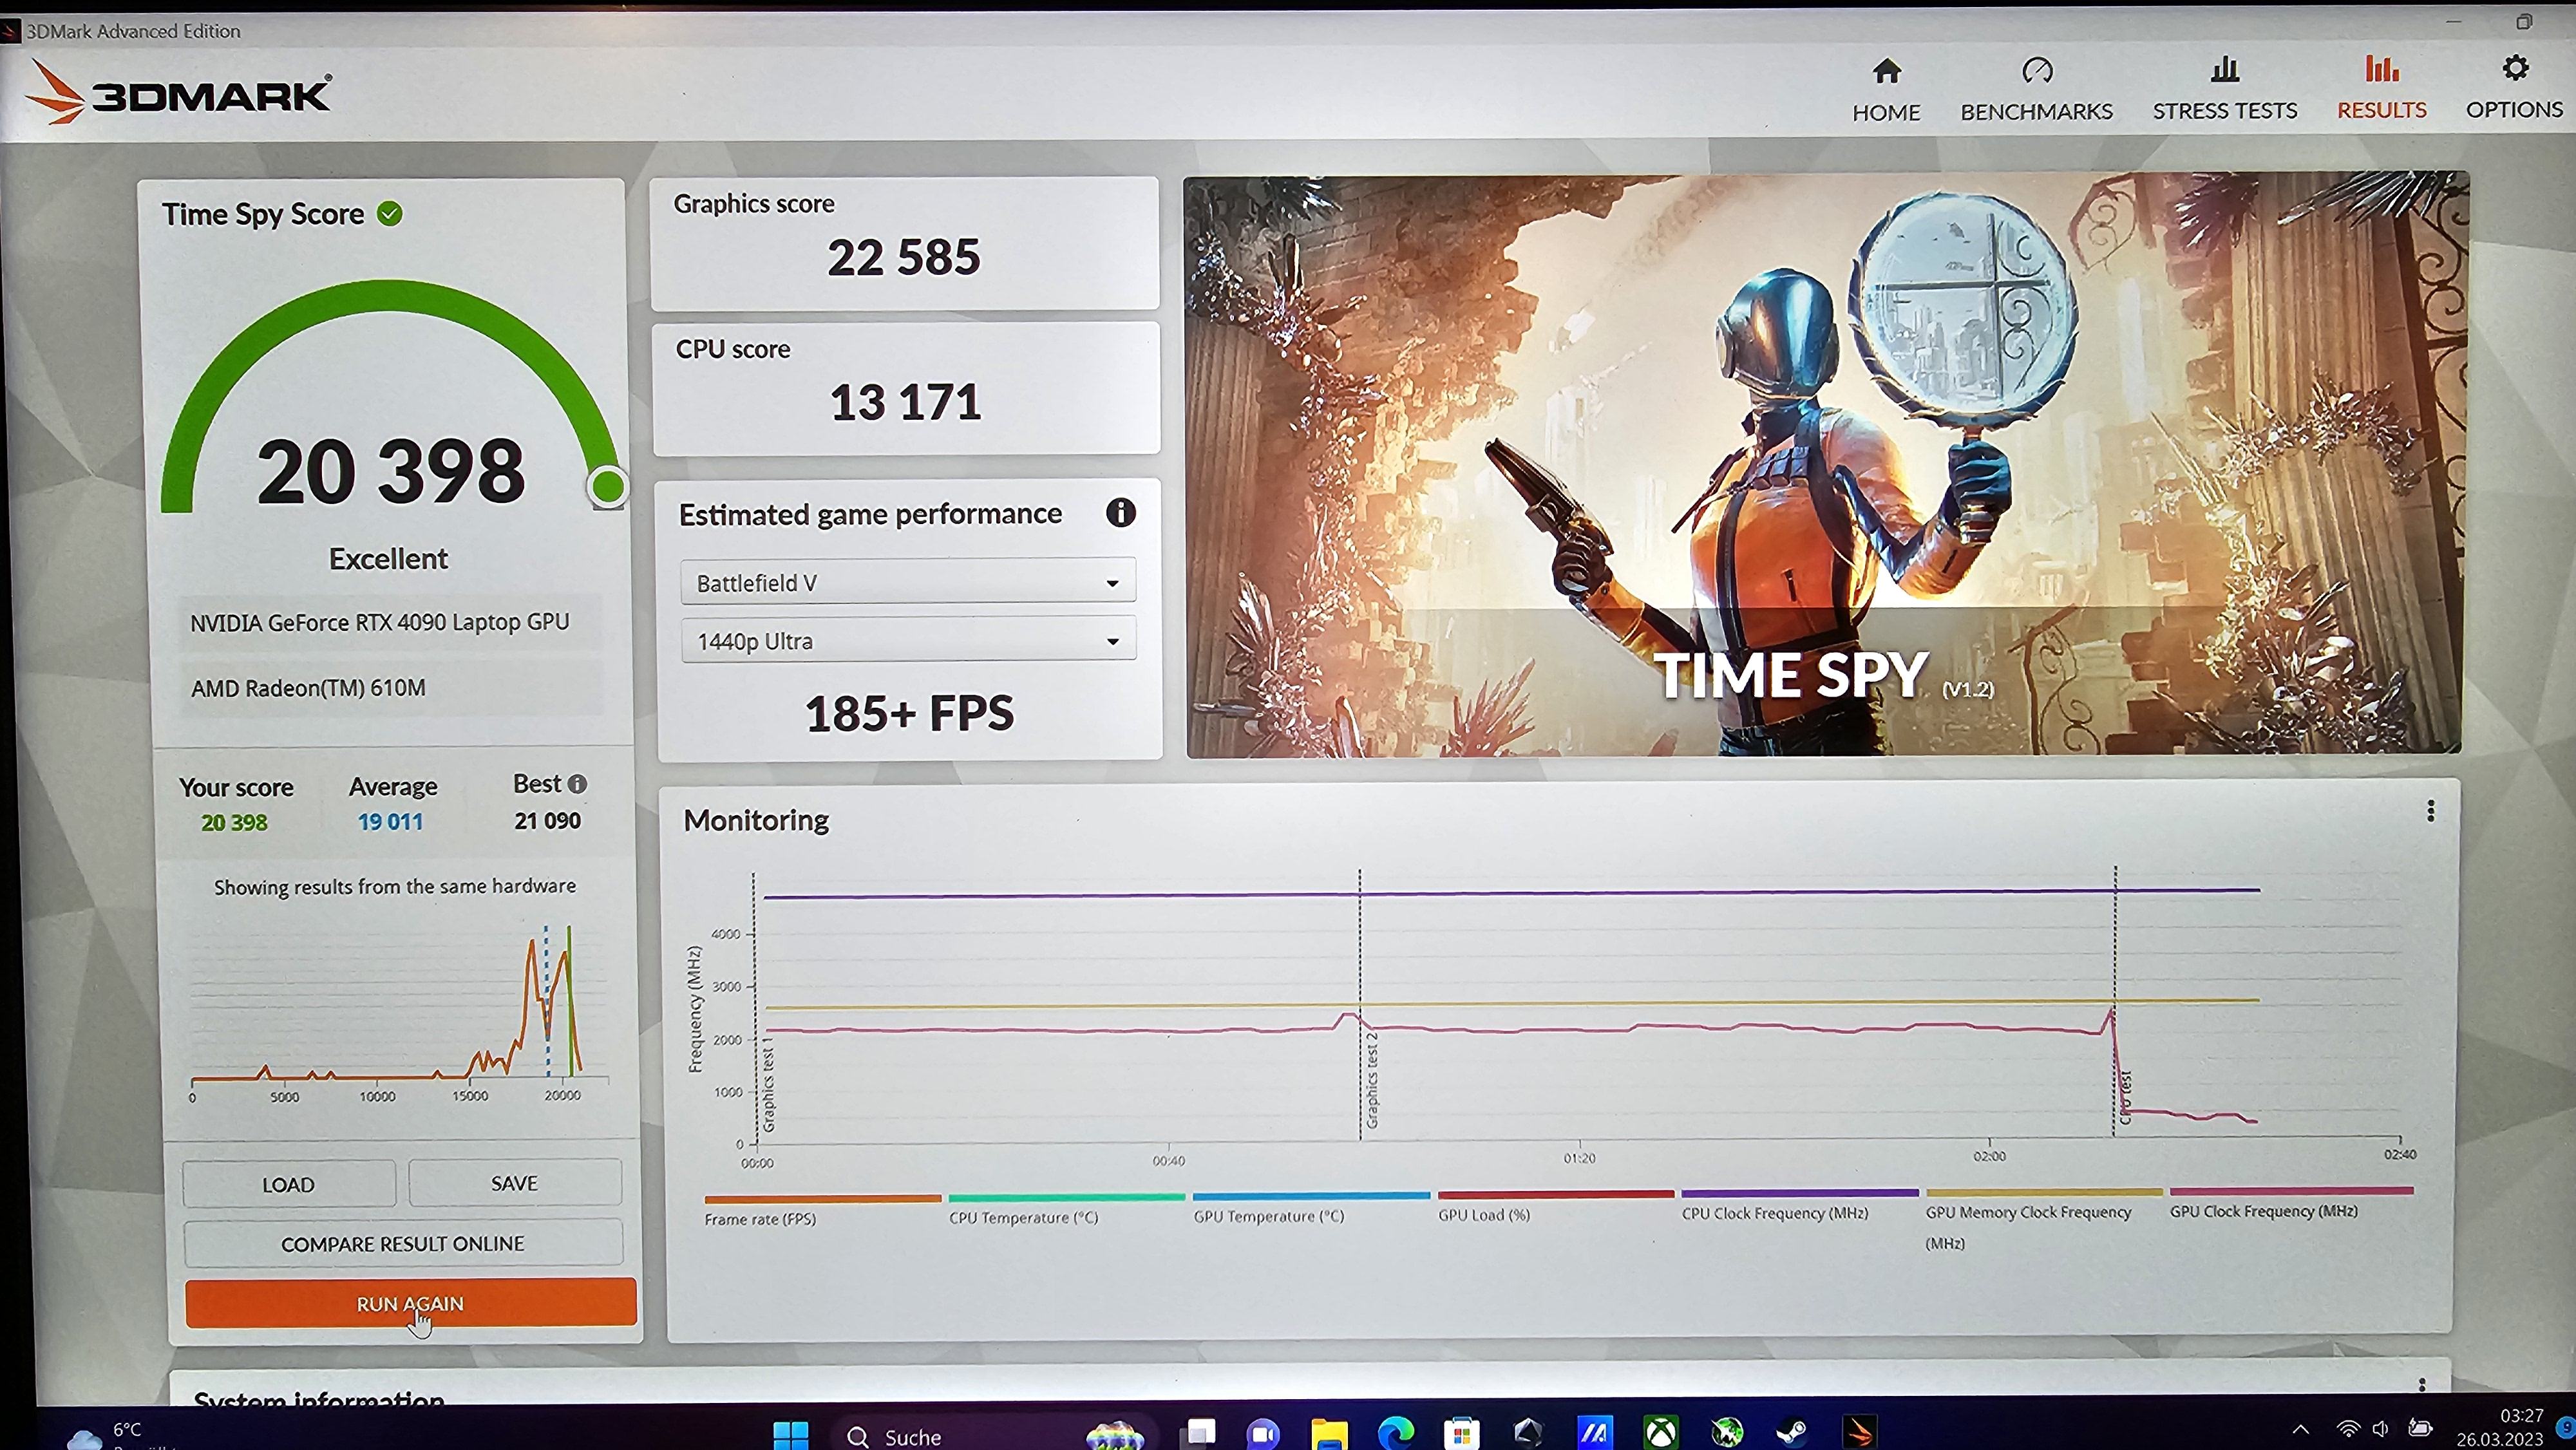
Task: Click the green validation checkmark beside Time Spy Score
Action: click(x=390, y=213)
